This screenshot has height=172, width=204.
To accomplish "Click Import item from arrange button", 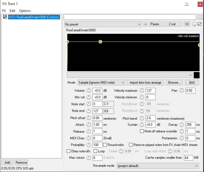I will pyautogui.click(x=145, y=83).
